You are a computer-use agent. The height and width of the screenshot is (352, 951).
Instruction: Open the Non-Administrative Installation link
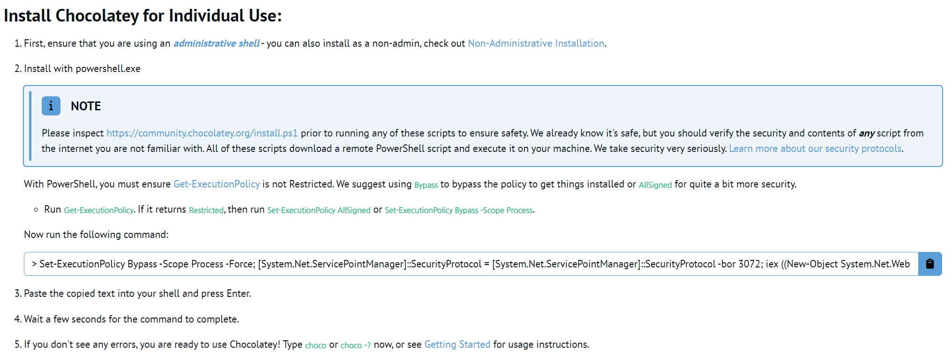point(536,43)
